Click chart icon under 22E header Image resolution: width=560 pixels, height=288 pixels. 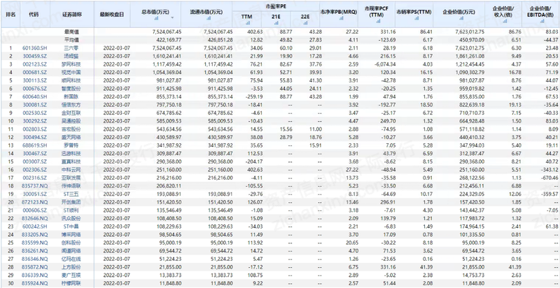pyautogui.click(x=305, y=22)
